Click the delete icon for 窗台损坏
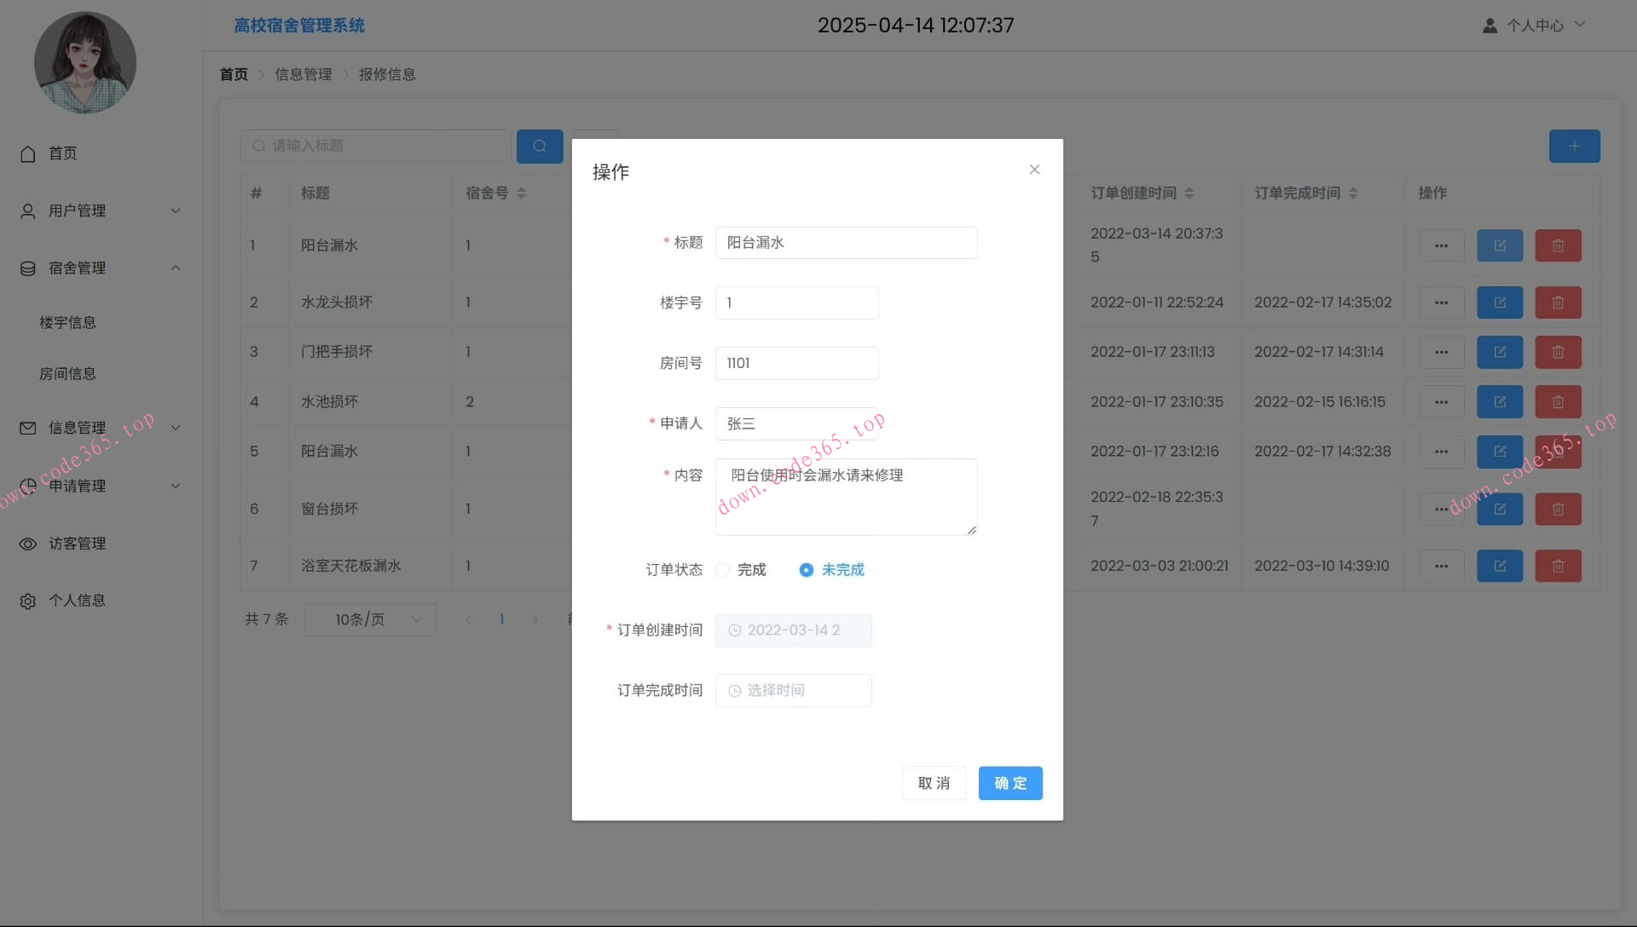The width and height of the screenshot is (1637, 927). coord(1558,509)
